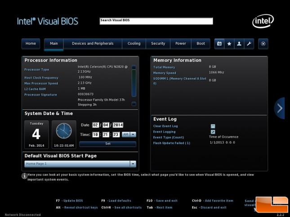Click the Search Visual BIOS field

point(156,21)
